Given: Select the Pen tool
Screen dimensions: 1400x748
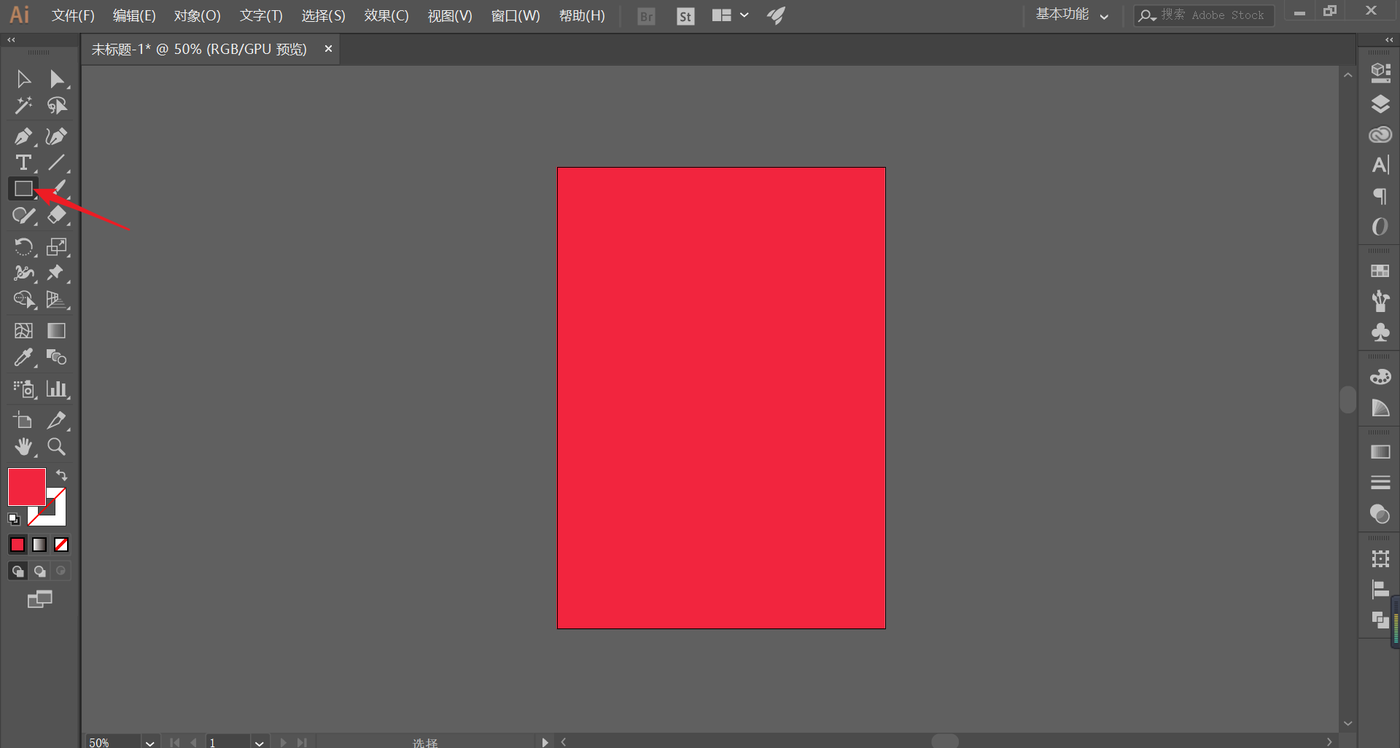Looking at the screenshot, I should click(x=23, y=136).
